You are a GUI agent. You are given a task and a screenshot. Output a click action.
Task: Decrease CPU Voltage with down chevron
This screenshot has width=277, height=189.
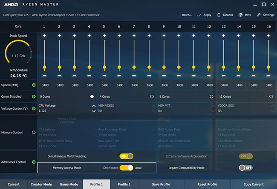tap(93, 111)
